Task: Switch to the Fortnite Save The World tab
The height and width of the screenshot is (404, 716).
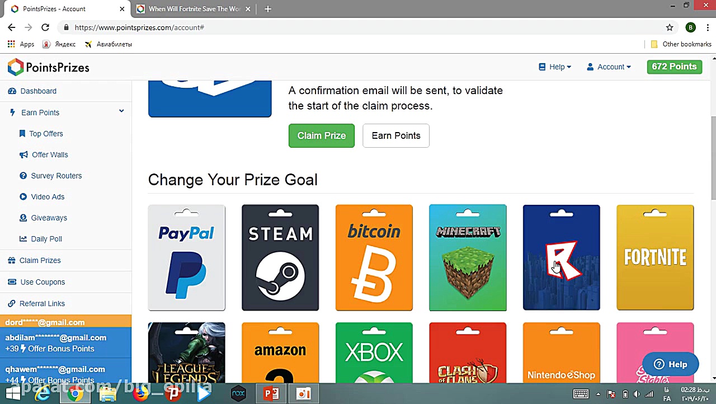Action: (194, 9)
